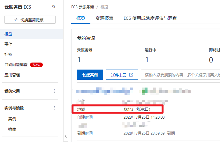Select the 概览 tab
This screenshot has width=220, height=142.
[81, 18]
